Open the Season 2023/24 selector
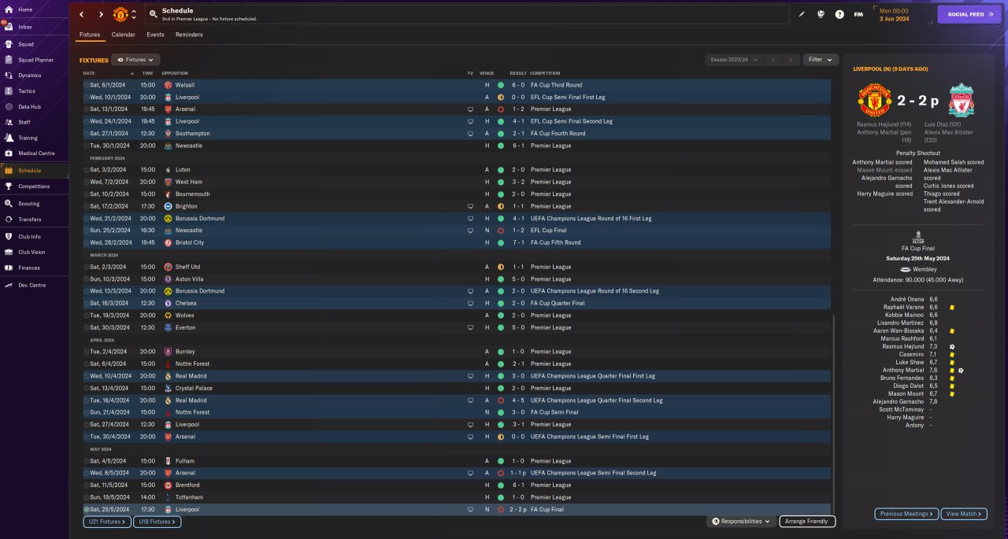 pyautogui.click(x=734, y=60)
